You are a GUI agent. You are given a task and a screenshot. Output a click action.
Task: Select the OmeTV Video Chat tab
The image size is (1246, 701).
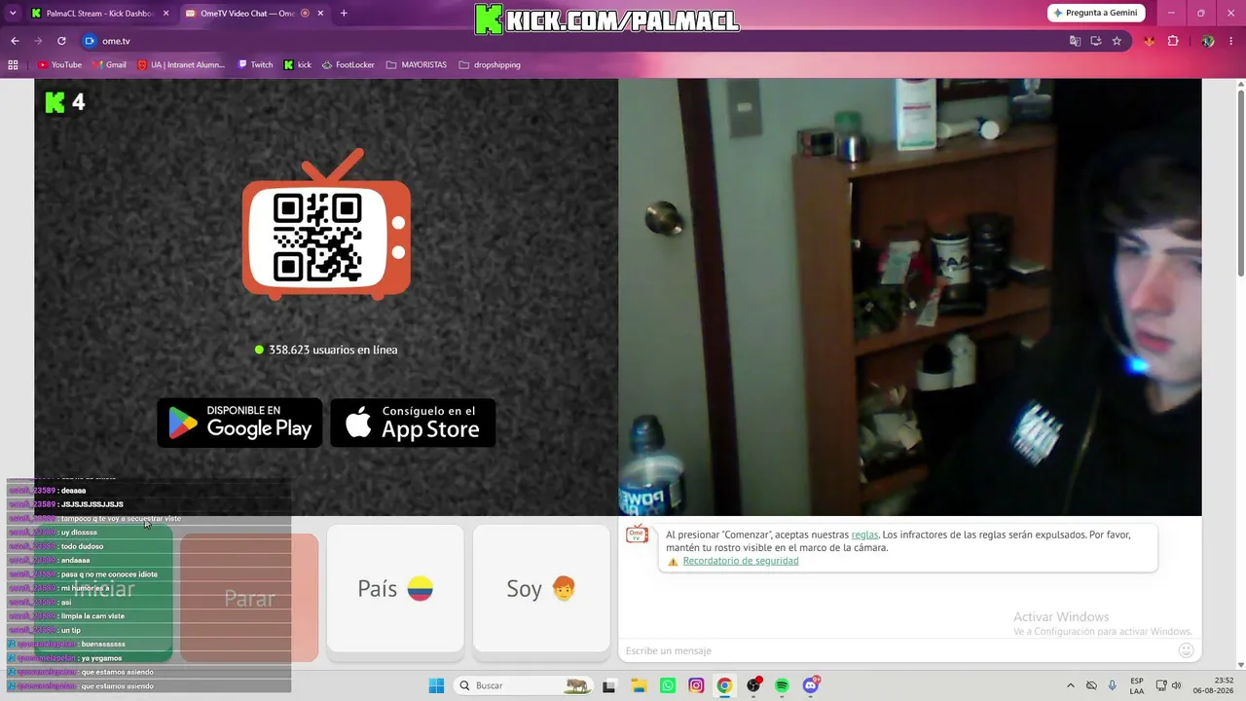[x=255, y=14]
